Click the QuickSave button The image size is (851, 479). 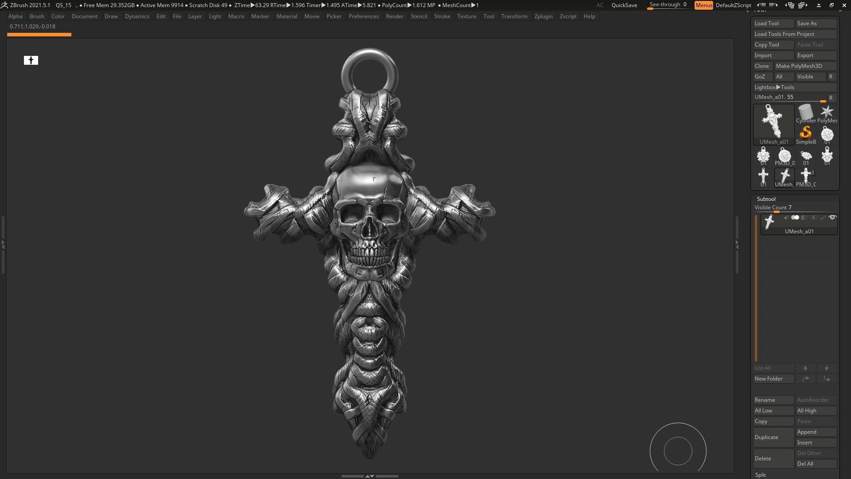pos(624,5)
